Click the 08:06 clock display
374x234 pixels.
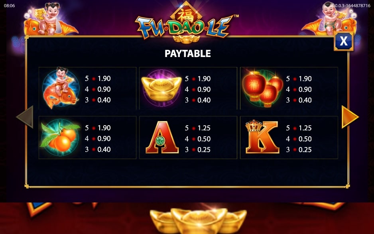coord(9,6)
